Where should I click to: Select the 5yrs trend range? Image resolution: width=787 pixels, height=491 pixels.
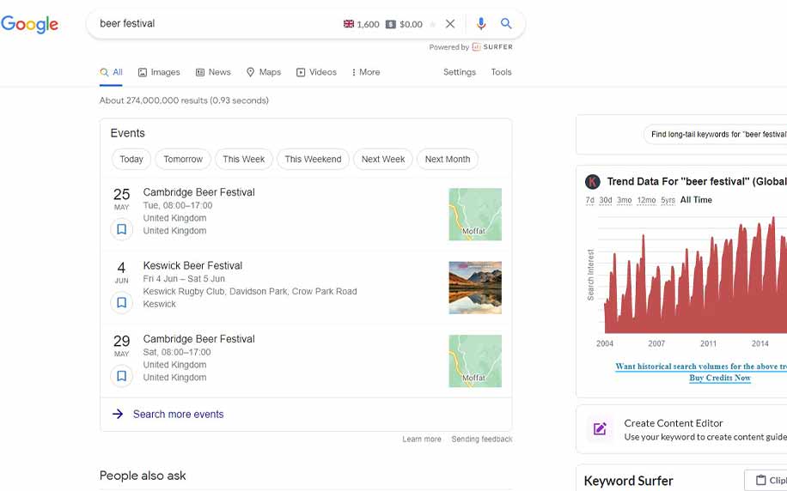point(668,200)
